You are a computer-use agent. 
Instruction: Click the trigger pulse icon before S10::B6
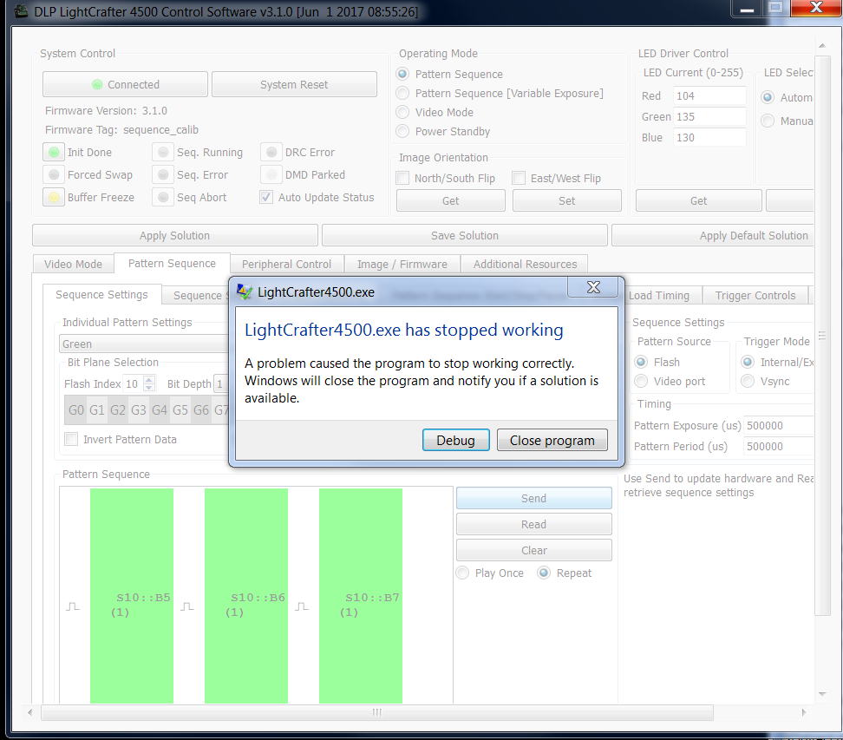point(187,606)
